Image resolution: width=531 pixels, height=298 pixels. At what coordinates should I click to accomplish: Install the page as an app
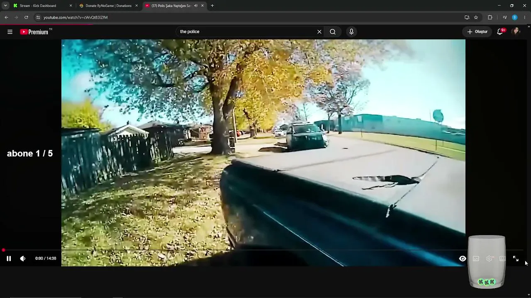(467, 17)
